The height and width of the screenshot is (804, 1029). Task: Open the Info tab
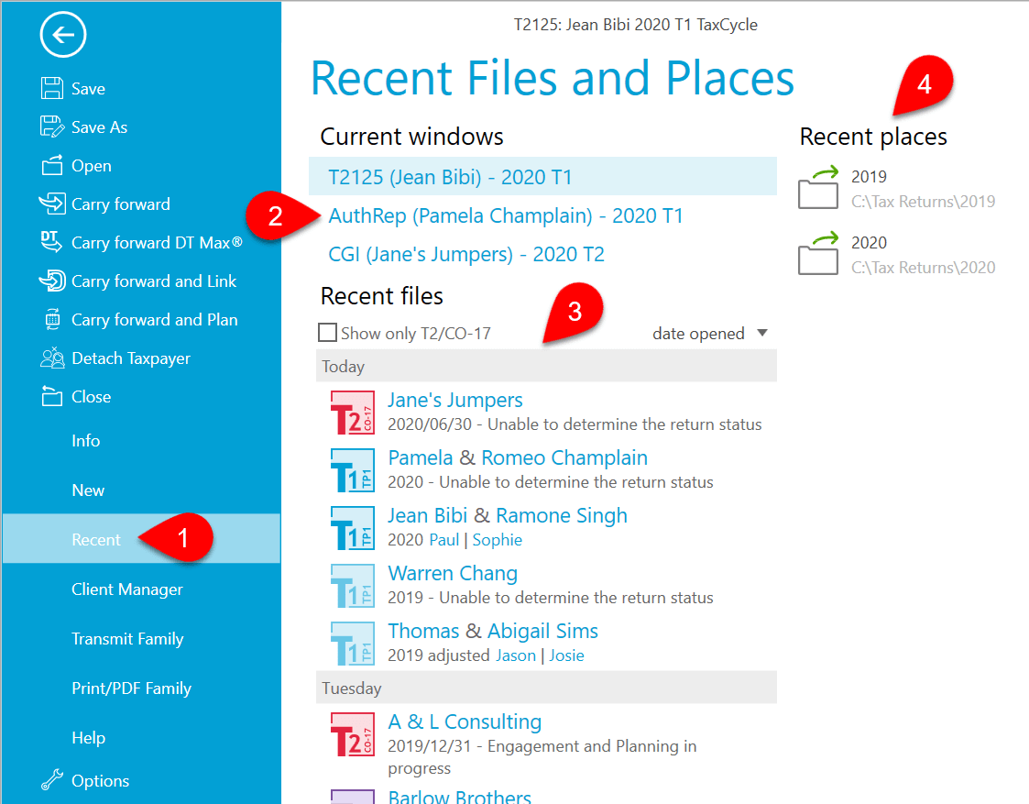(x=86, y=440)
